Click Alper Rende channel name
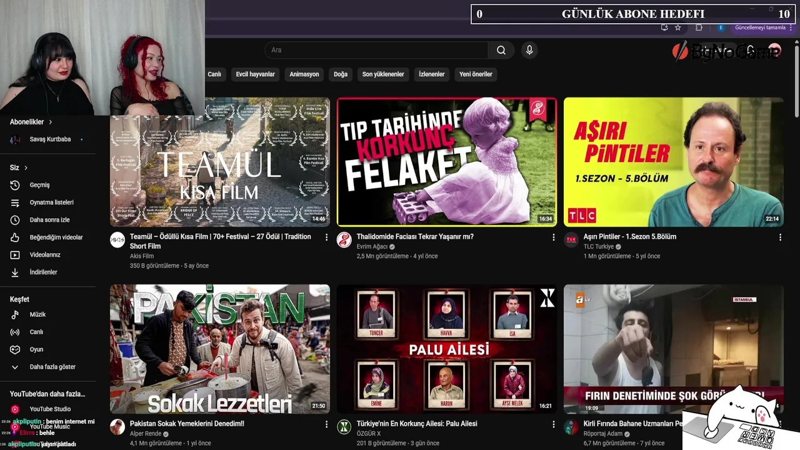This screenshot has width=800, height=450. 146,434
